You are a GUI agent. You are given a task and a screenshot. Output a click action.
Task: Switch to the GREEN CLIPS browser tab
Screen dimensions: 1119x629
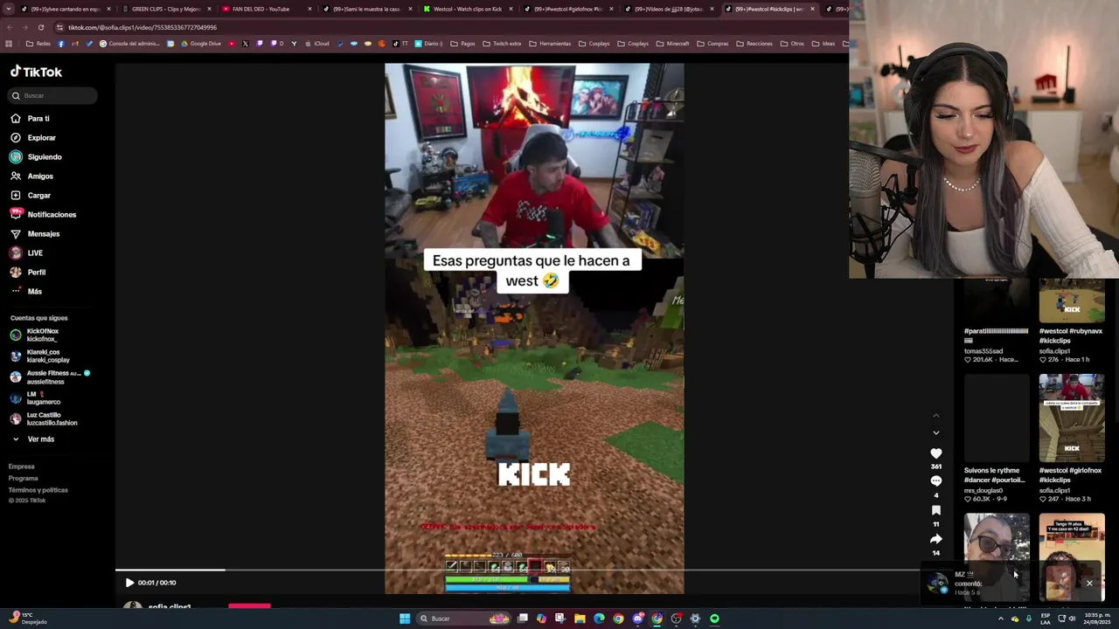pyautogui.click(x=165, y=9)
